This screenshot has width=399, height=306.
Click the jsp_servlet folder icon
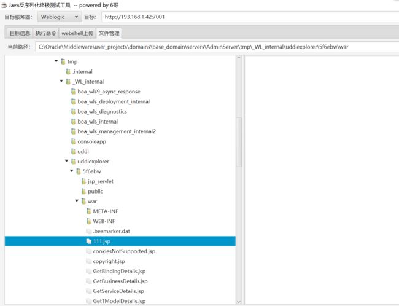(83, 181)
